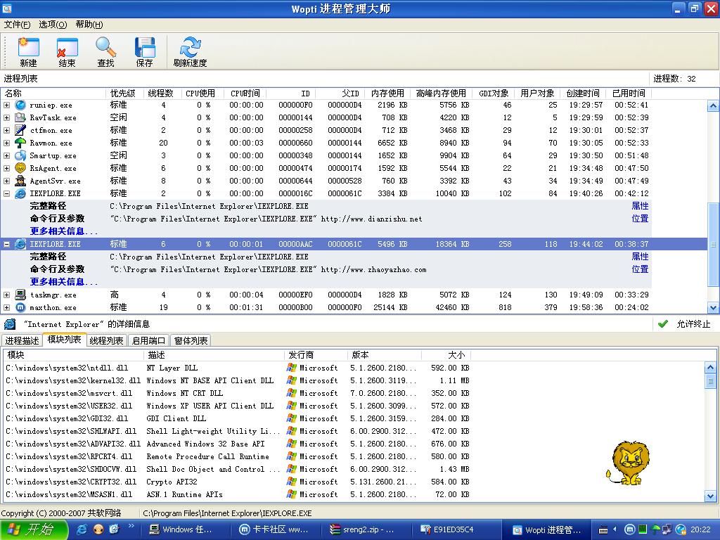Viewport: 720px width, 540px height.
Task: Click the Wopti title bar app icon
Action: 7,8
